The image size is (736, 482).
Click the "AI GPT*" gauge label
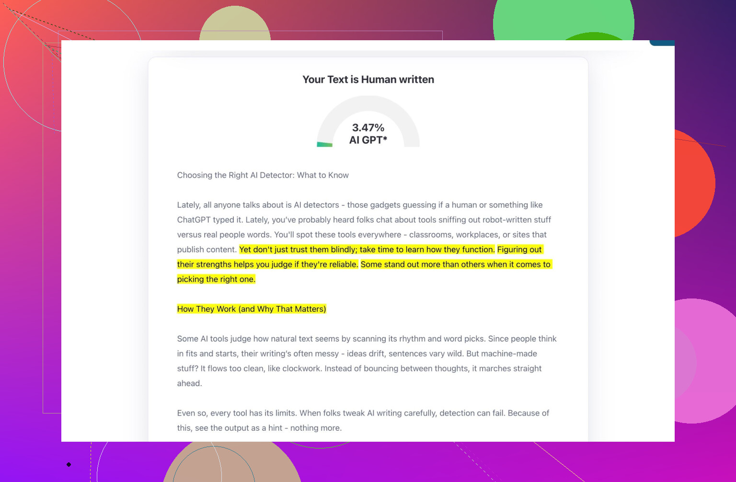click(368, 140)
